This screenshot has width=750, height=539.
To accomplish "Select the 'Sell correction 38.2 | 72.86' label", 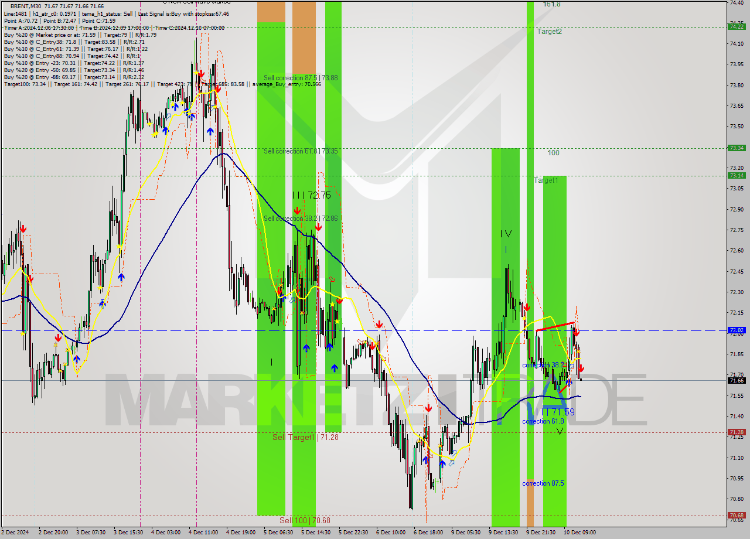I will click(x=301, y=219).
